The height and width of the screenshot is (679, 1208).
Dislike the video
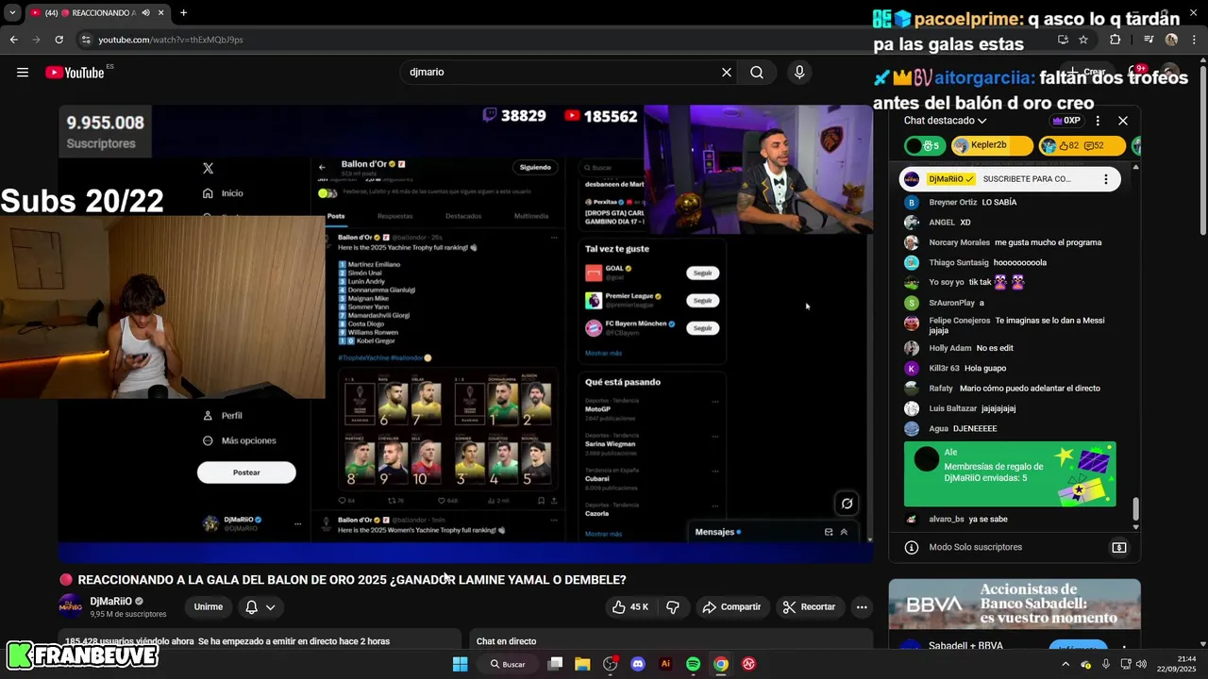tap(673, 607)
